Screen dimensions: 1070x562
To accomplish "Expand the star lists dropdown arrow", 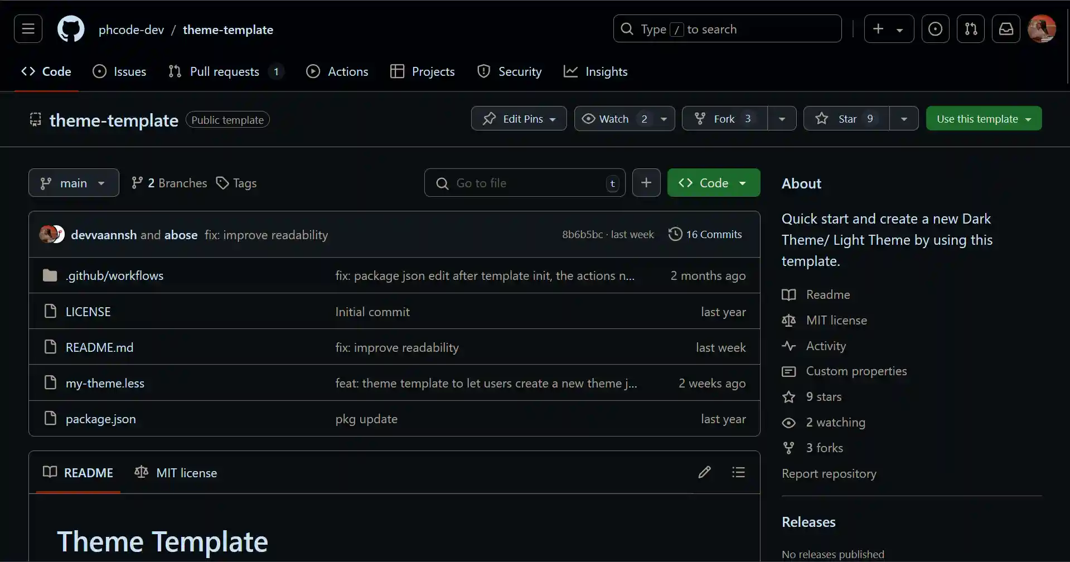I will point(904,118).
